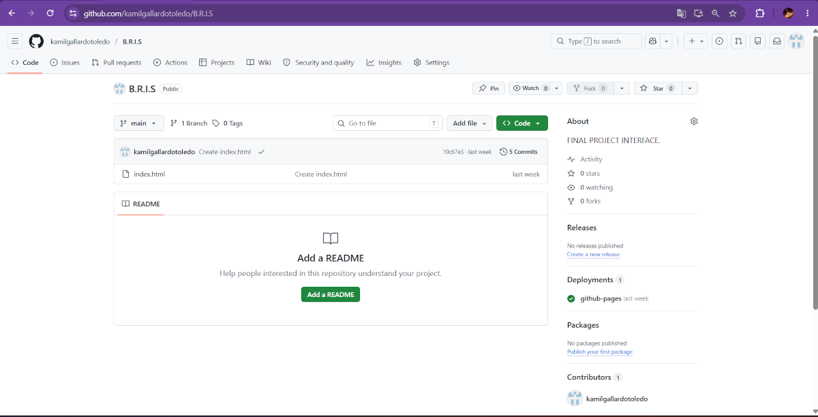The image size is (818, 417).
Task: Open the index.html file
Action: tap(149, 174)
